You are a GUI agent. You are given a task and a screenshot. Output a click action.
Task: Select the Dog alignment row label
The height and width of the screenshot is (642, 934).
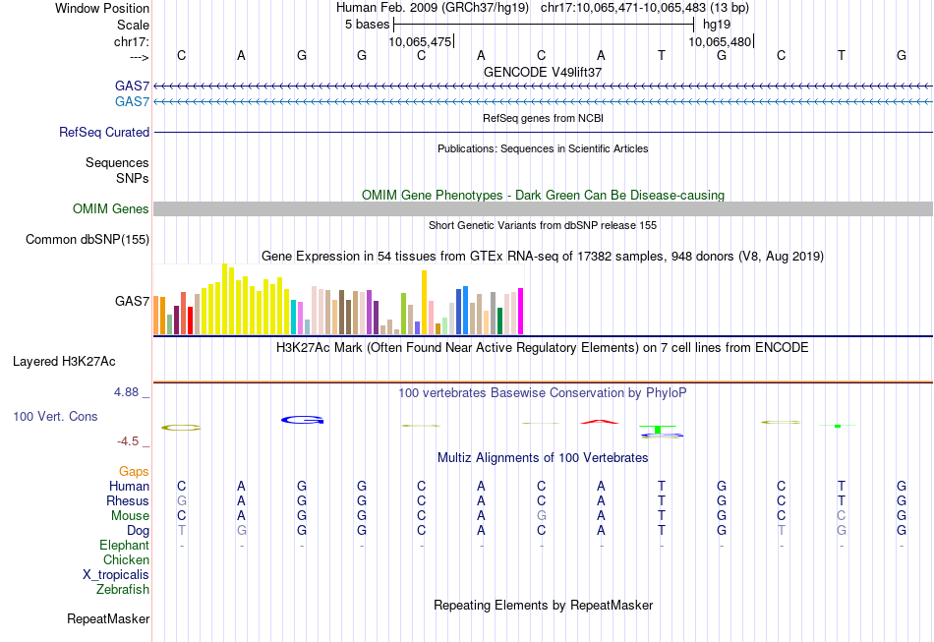pyautogui.click(x=138, y=530)
